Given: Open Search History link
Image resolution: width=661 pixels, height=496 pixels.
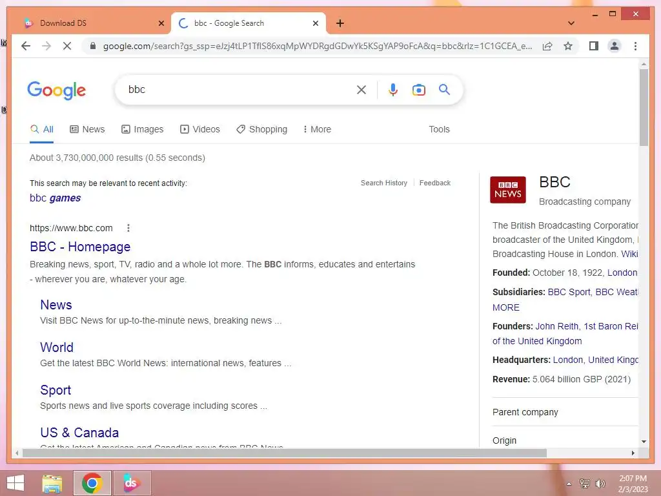Looking at the screenshot, I should (x=384, y=183).
